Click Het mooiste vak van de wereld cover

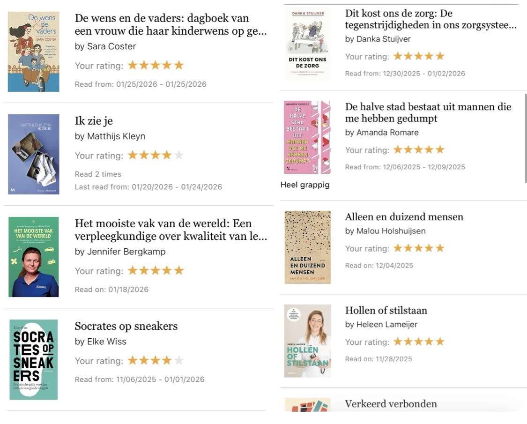point(34,257)
